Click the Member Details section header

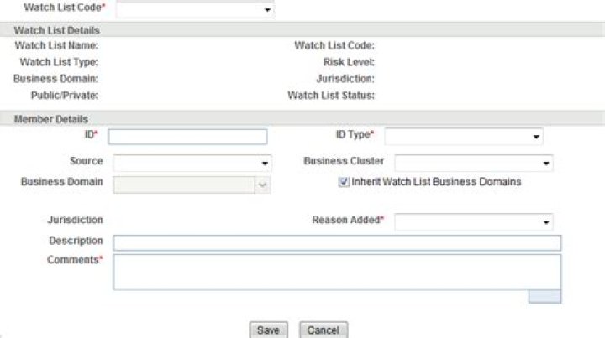pyautogui.click(x=51, y=120)
